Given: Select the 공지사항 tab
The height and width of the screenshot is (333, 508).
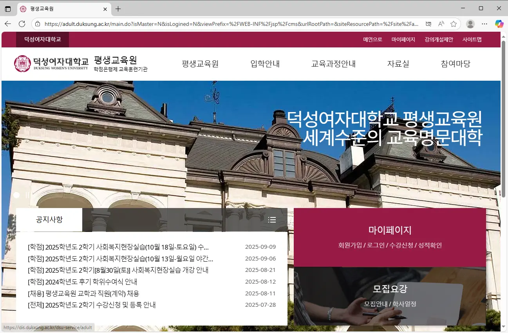Looking at the screenshot, I should point(49,220).
